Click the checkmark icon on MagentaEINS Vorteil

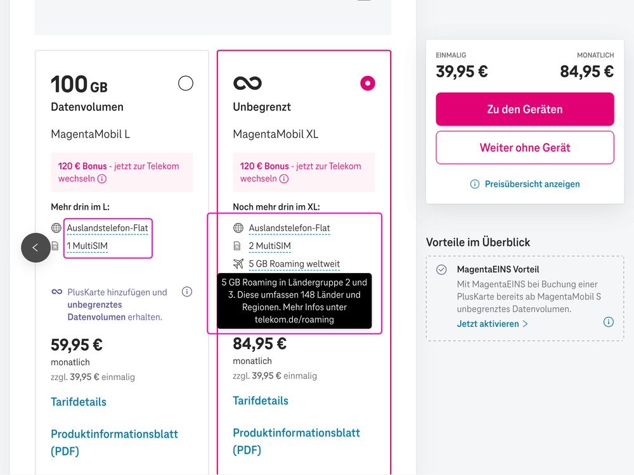coord(441,269)
